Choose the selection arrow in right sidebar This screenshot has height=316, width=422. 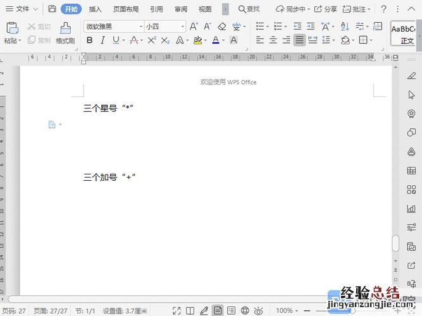411,95
